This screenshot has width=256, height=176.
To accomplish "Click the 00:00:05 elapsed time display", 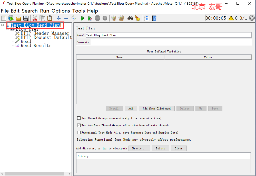I will click(216, 18).
